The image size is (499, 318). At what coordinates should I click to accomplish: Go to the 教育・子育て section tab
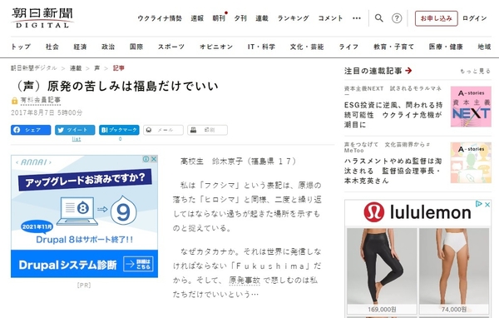point(393,47)
